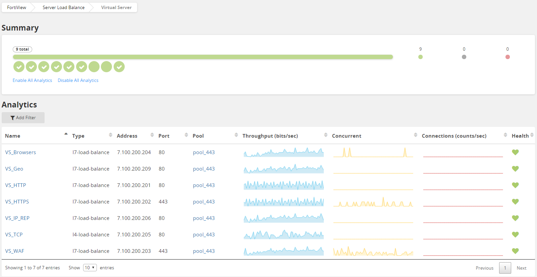Open Server Load Balance breadcrumb
Image resolution: width=537 pixels, height=277 pixels.
pyautogui.click(x=63, y=7)
